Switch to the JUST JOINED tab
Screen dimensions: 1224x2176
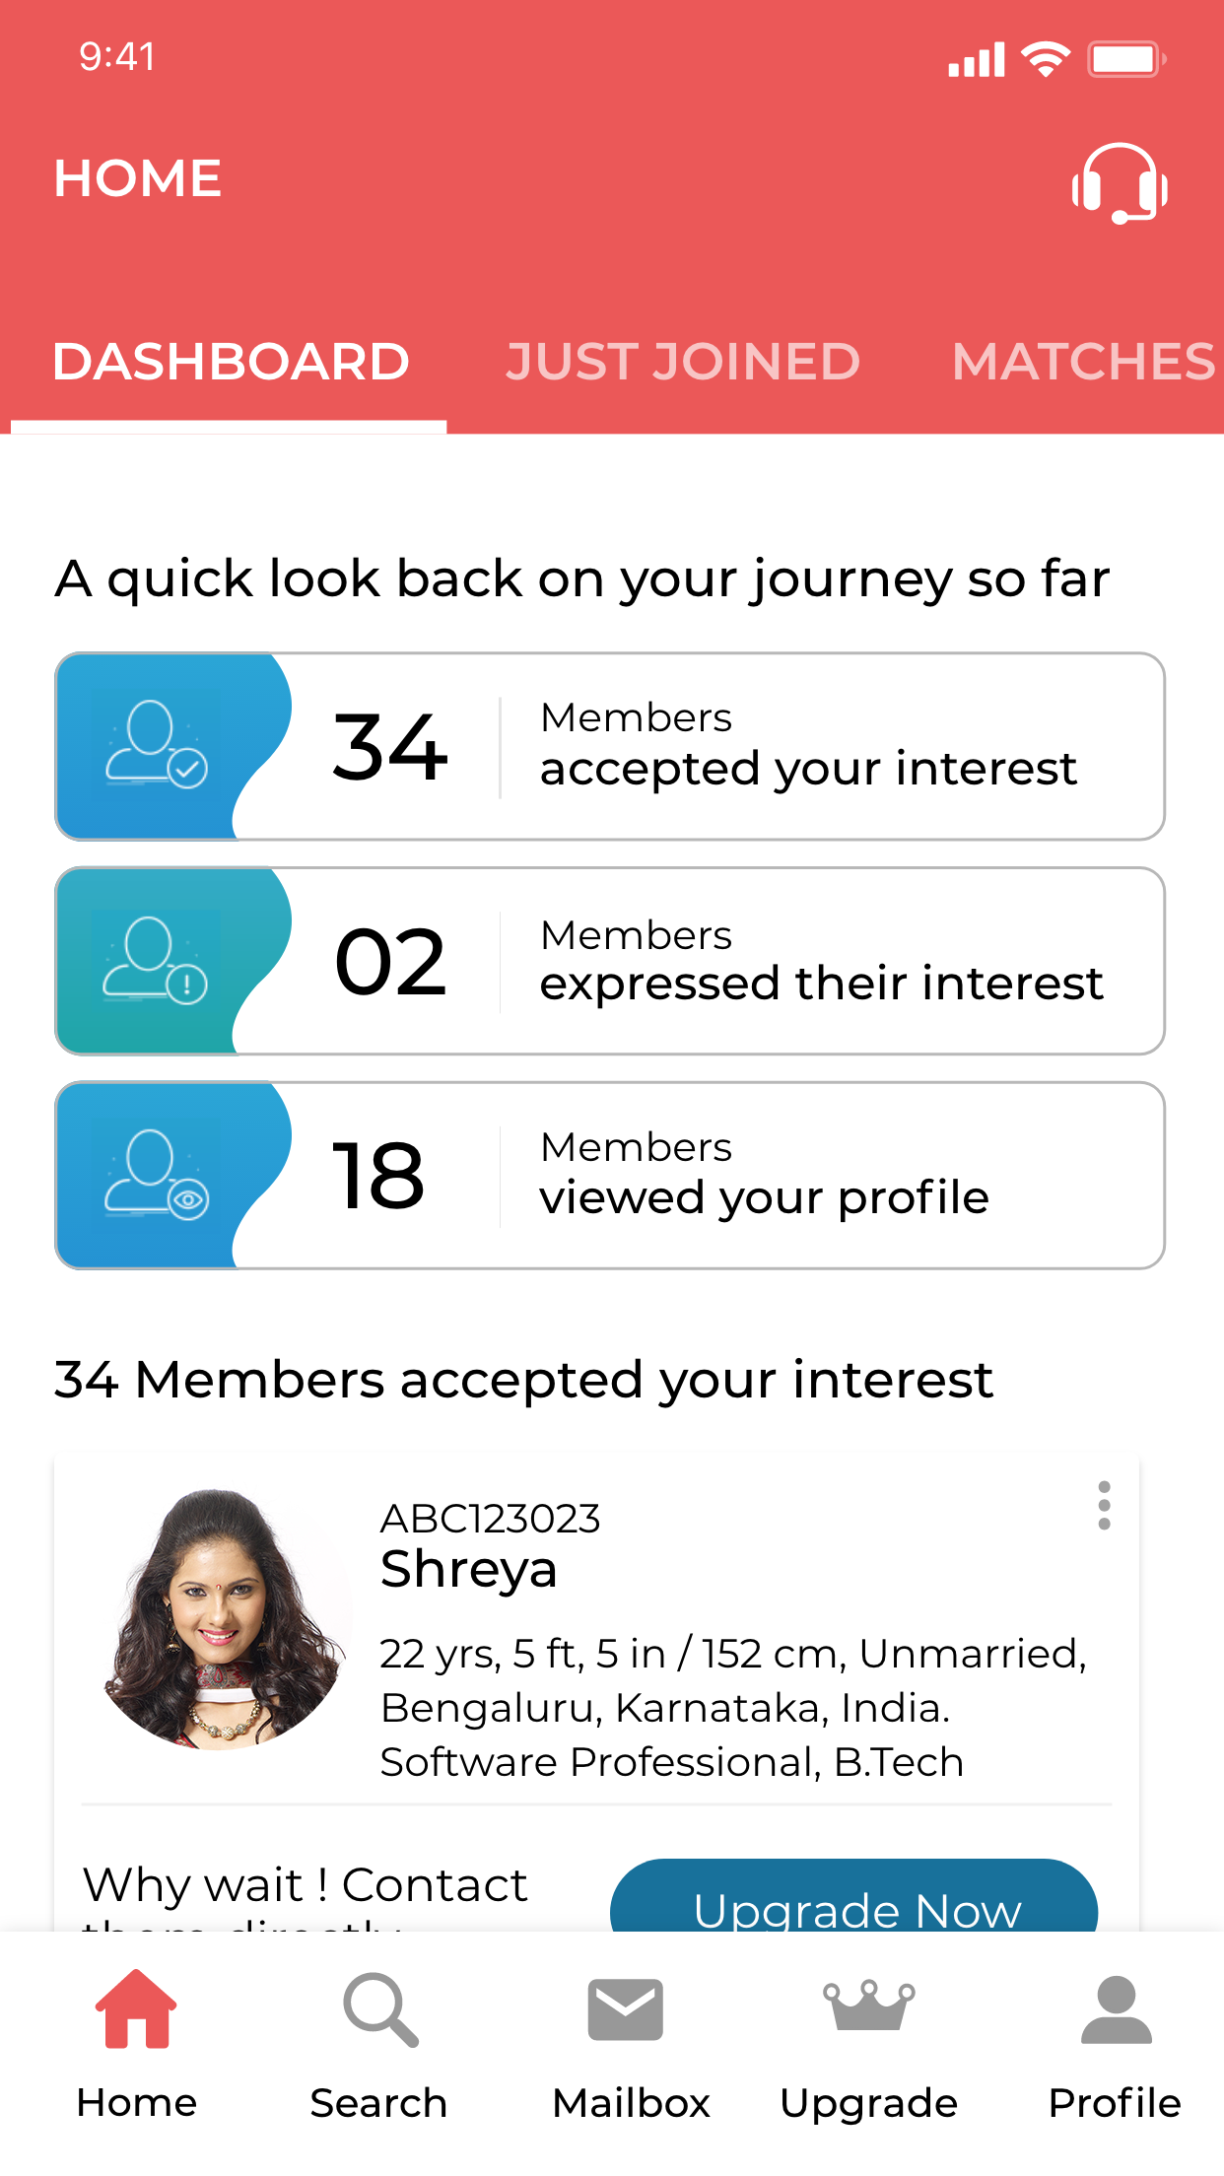(x=683, y=362)
